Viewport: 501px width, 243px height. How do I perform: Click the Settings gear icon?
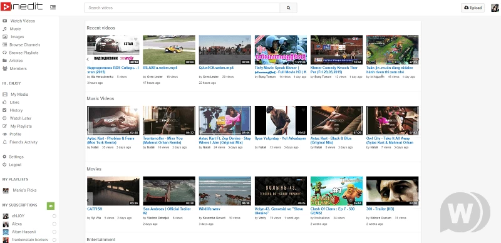pyautogui.click(x=5, y=157)
